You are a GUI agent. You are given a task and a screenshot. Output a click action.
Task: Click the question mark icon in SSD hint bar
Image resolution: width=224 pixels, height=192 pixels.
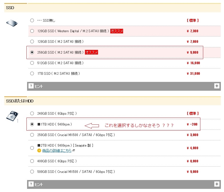click(31, 86)
